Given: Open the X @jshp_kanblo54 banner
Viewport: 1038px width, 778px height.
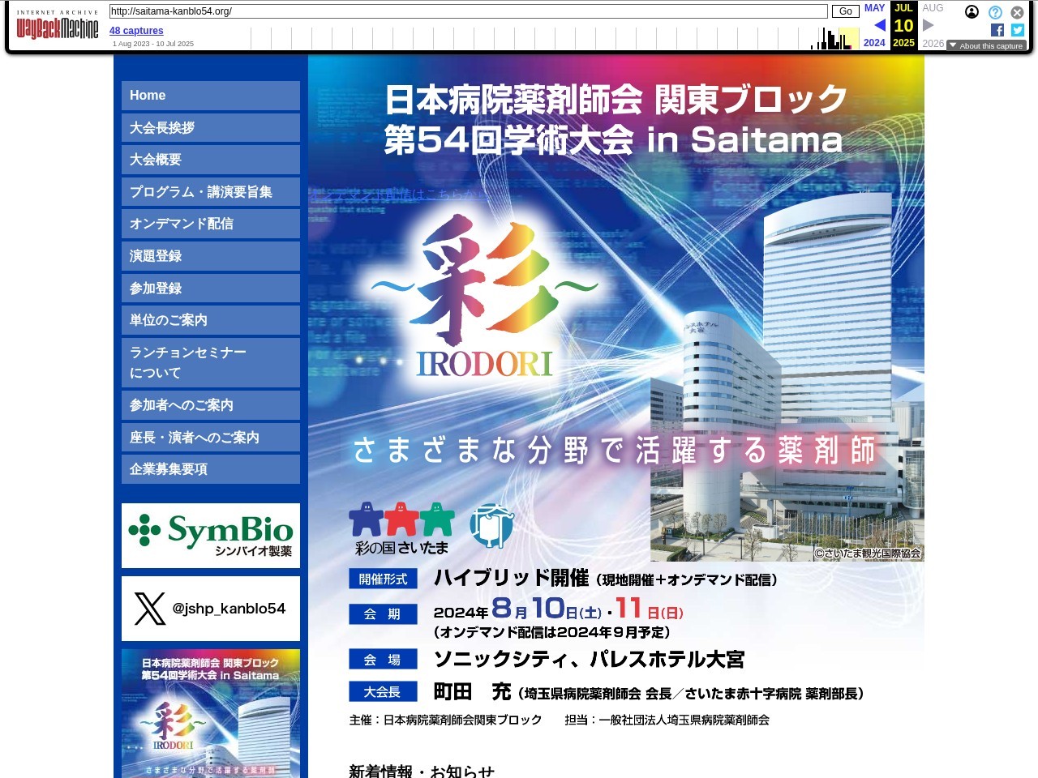Looking at the screenshot, I should (211, 609).
